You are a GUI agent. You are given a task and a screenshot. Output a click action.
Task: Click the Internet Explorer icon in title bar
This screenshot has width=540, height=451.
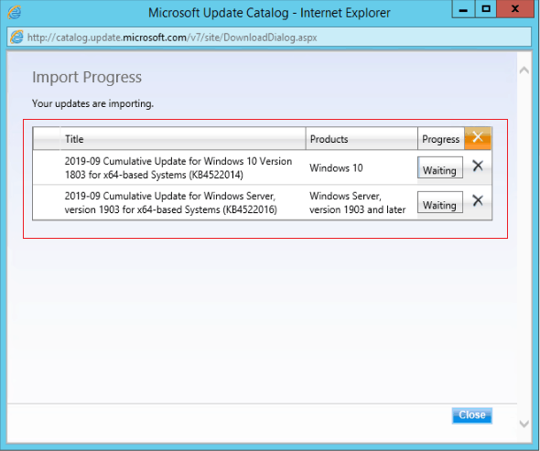(x=15, y=13)
